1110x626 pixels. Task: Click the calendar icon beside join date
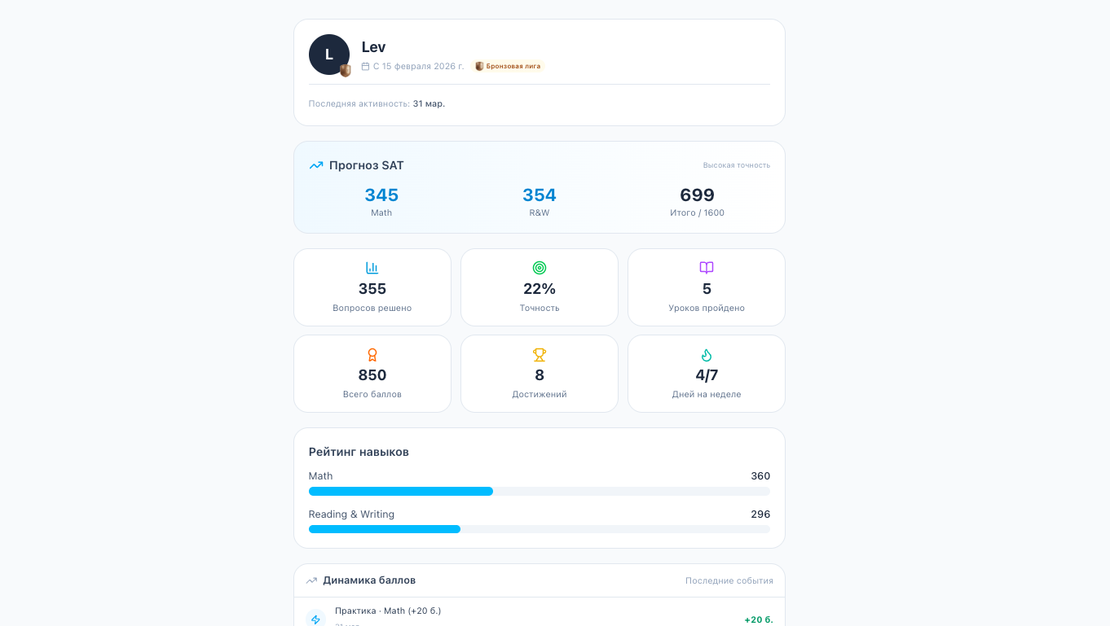click(365, 67)
